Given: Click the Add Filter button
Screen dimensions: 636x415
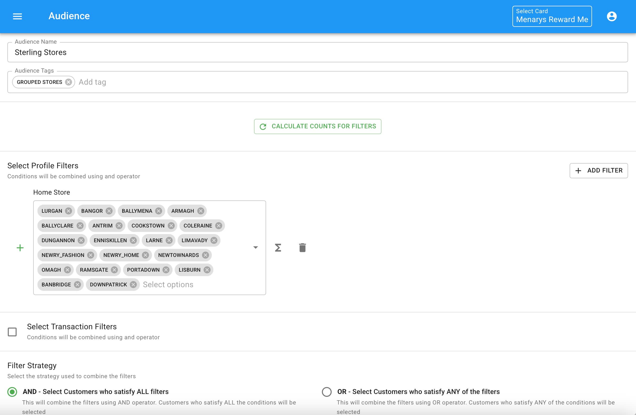Looking at the screenshot, I should 599,170.
